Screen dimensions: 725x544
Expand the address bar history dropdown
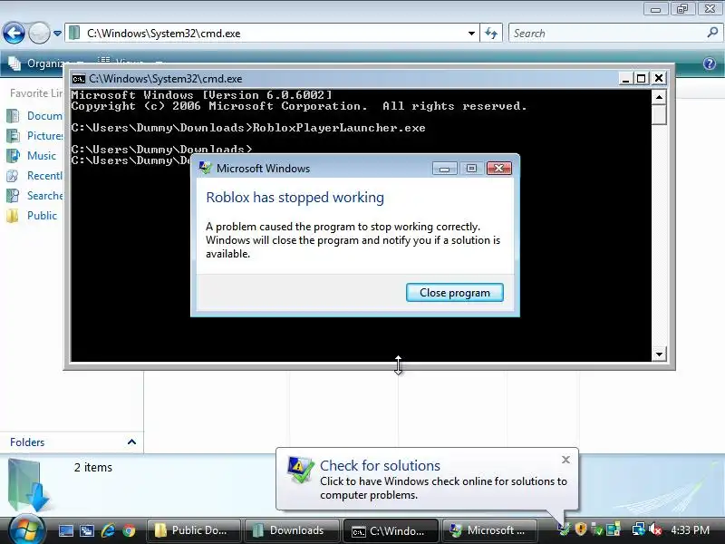[x=471, y=34]
